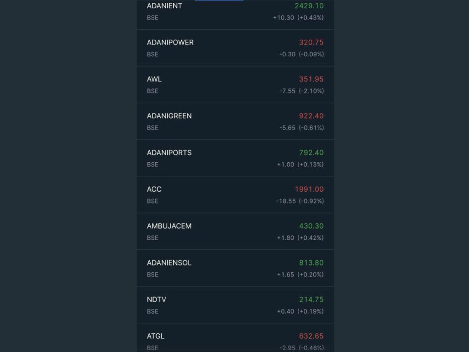Screen dimensions: 469x352
Task: Click ADANIENT price 2429.10
Action: tap(309, 5)
